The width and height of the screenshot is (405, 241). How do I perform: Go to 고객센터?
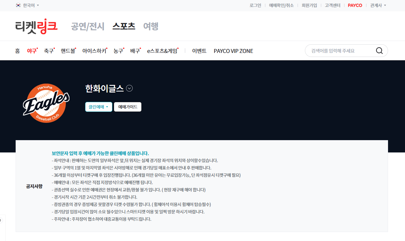coord(333,5)
